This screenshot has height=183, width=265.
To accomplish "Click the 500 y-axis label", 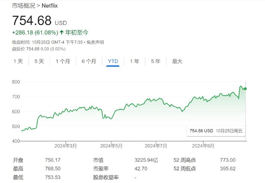I will (x=16, y=126).
